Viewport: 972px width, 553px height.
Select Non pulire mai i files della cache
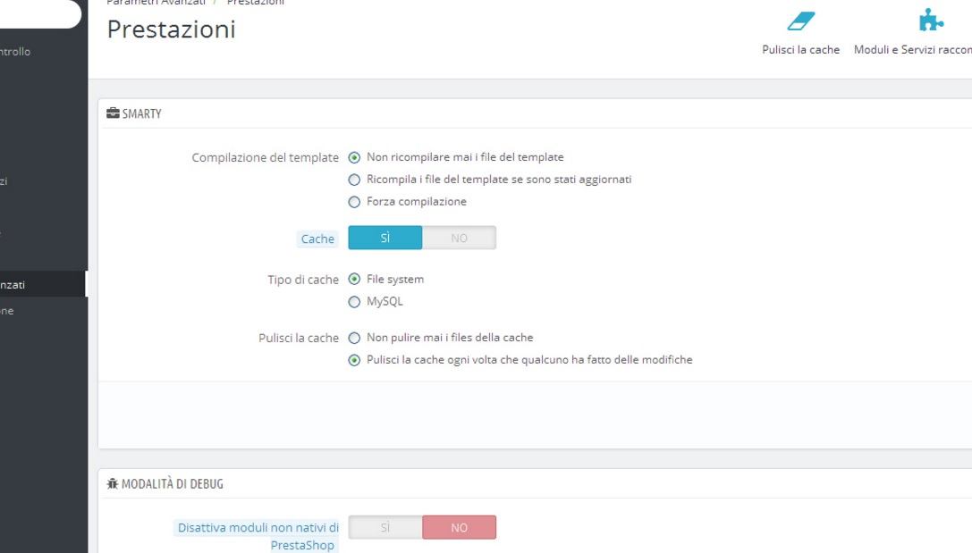pyautogui.click(x=354, y=338)
